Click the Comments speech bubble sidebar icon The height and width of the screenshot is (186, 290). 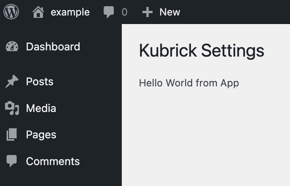click(12, 161)
